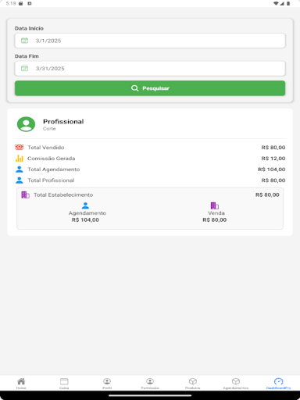Click the Data Início date field
300x400 pixels.
(150, 41)
